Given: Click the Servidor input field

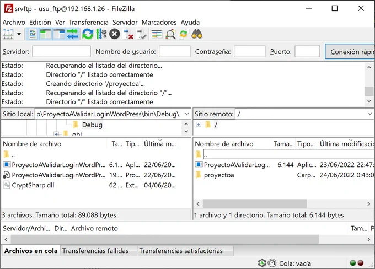Looking at the screenshot, I should tap(61, 51).
